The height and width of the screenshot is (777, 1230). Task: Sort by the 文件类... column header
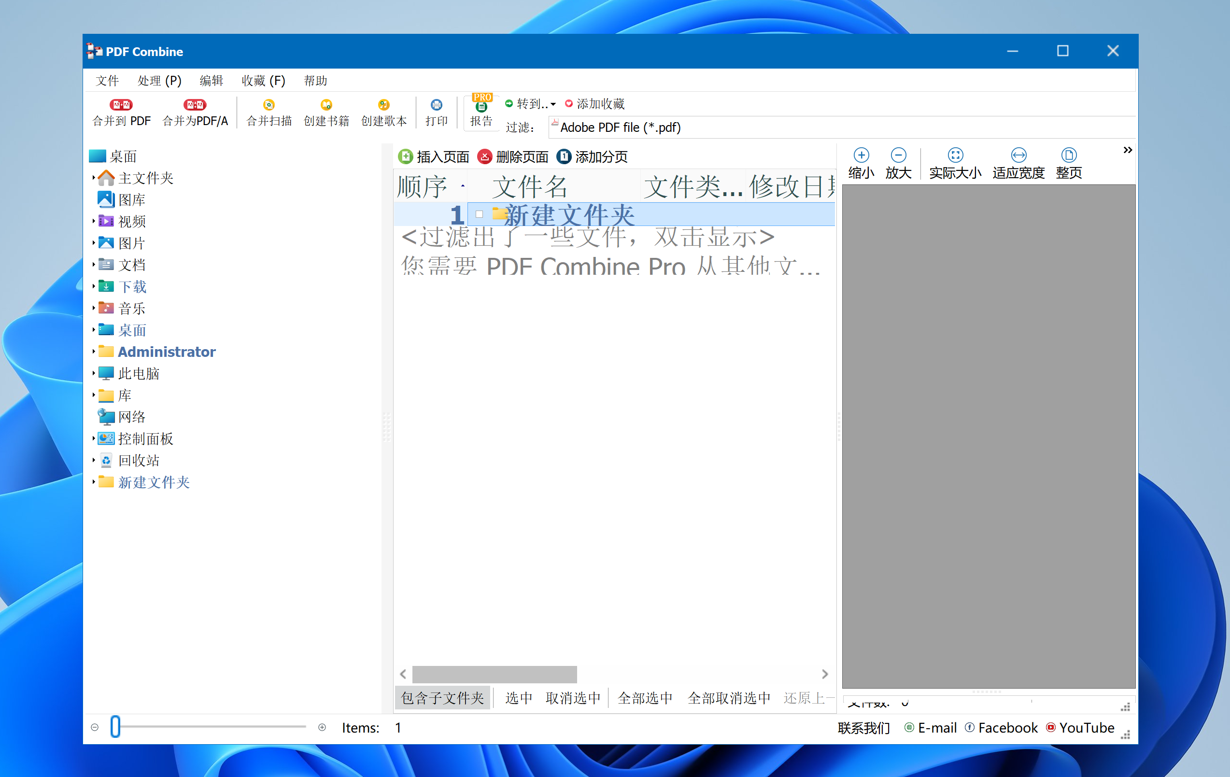click(693, 186)
